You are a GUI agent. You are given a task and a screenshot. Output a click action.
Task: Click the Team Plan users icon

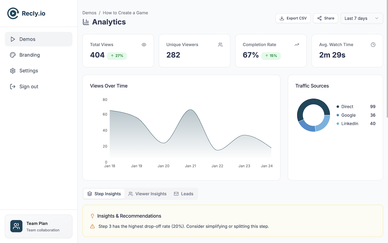(16, 226)
